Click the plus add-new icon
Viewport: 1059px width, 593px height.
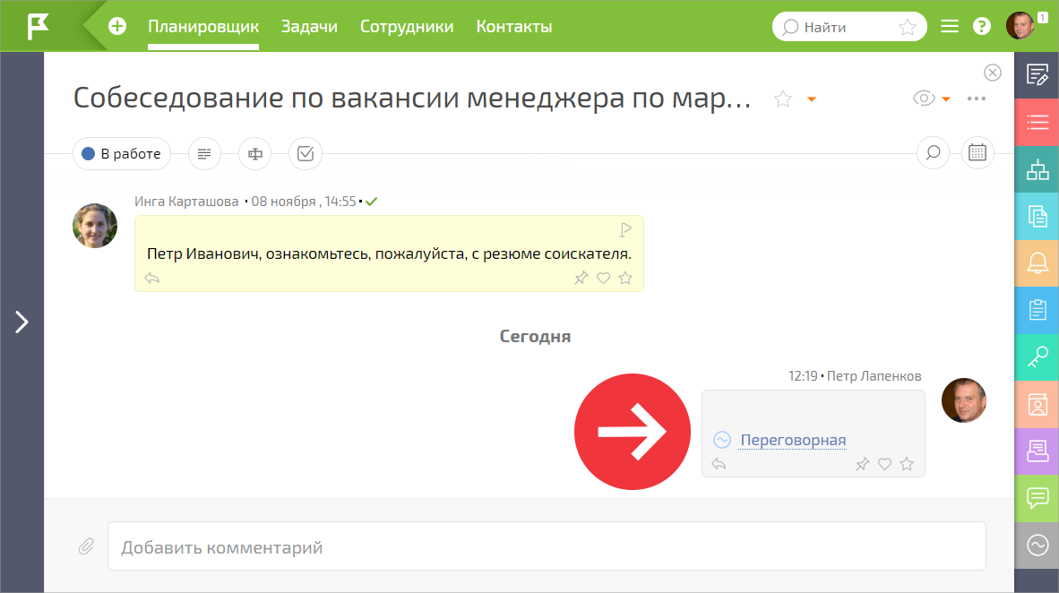117,26
